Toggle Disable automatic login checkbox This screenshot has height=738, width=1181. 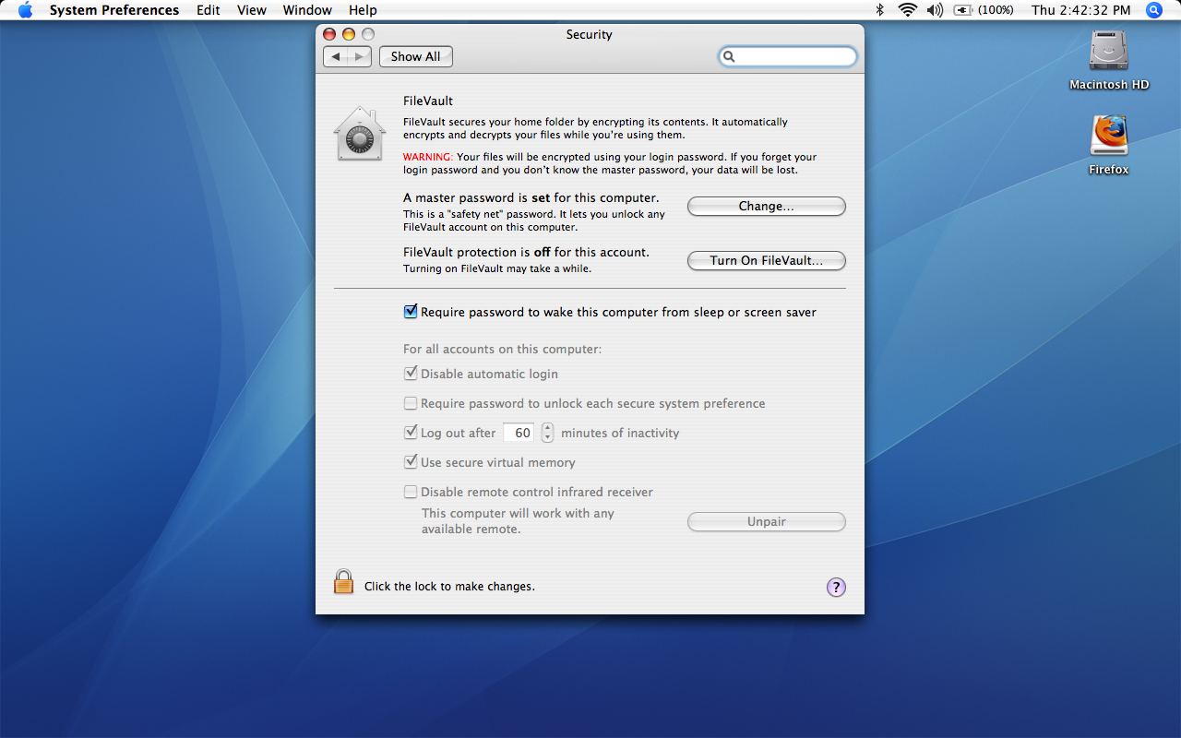click(x=411, y=374)
